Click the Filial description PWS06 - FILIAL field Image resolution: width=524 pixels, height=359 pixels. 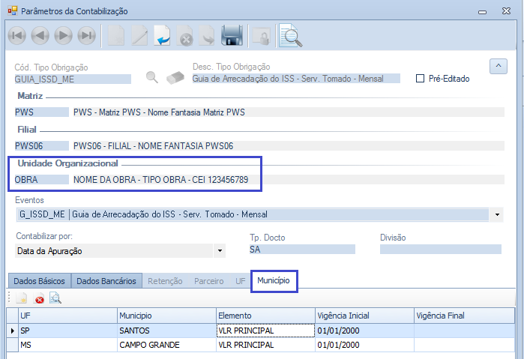pyautogui.click(x=288, y=146)
